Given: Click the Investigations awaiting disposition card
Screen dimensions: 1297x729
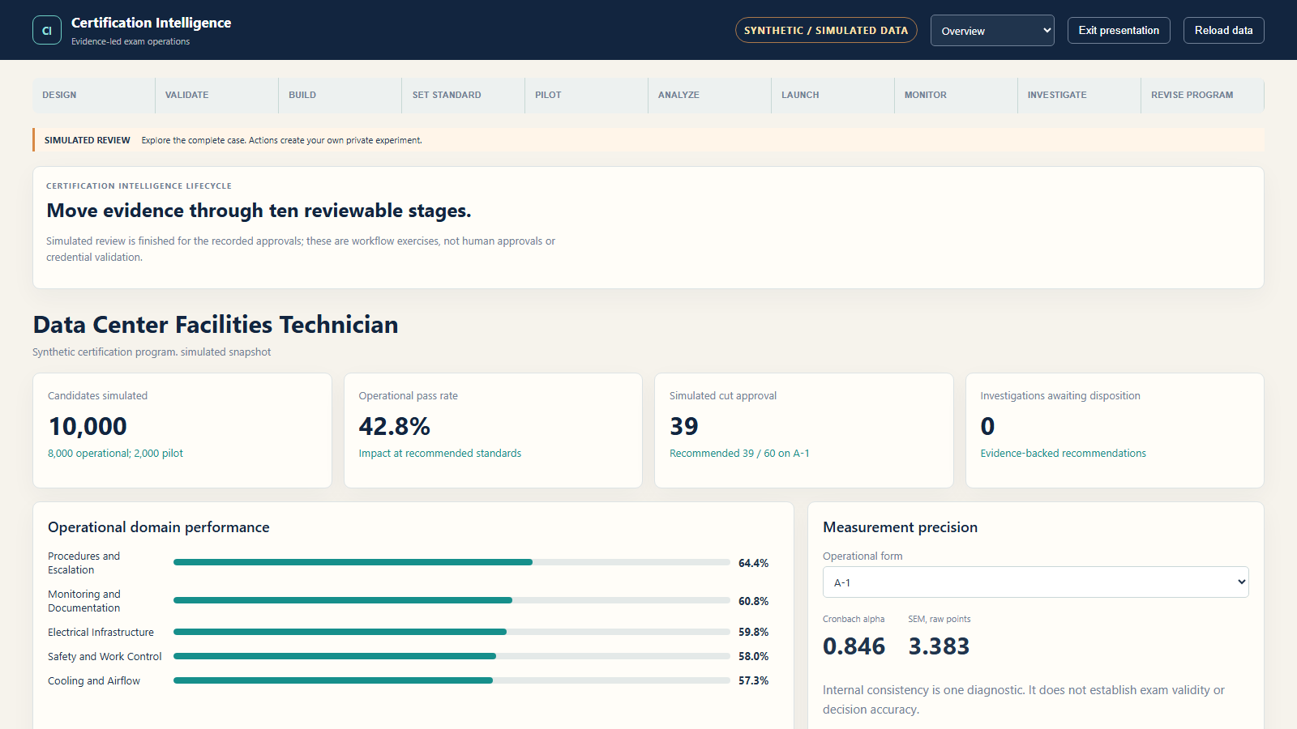Looking at the screenshot, I should pos(1115,430).
